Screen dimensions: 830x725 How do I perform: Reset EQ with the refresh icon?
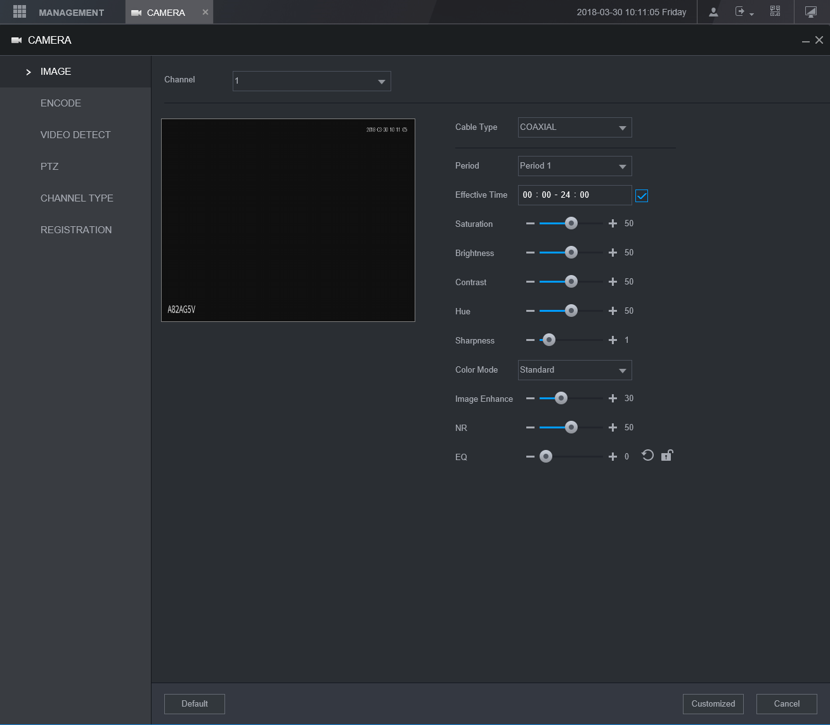(647, 456)
